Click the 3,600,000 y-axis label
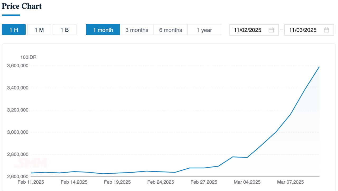 [17, 66]
